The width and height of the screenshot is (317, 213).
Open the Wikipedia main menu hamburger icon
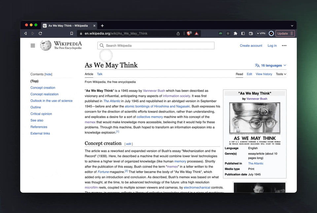(33, 46)
